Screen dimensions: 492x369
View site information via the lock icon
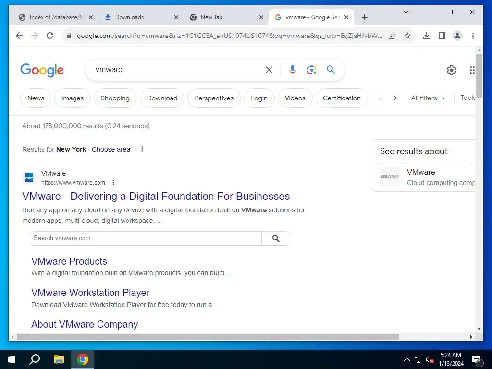pos(69,36)
